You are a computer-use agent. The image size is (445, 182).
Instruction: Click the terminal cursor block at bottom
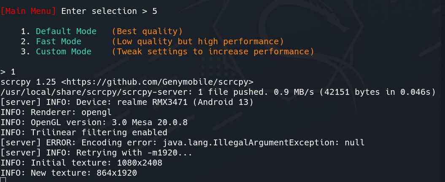[3, 180]
